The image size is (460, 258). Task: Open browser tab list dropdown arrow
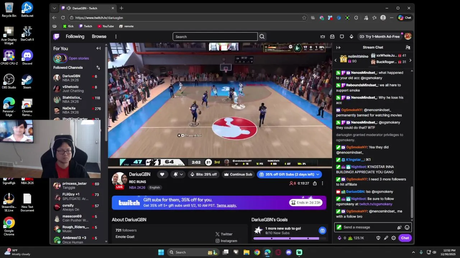[54, 8]
